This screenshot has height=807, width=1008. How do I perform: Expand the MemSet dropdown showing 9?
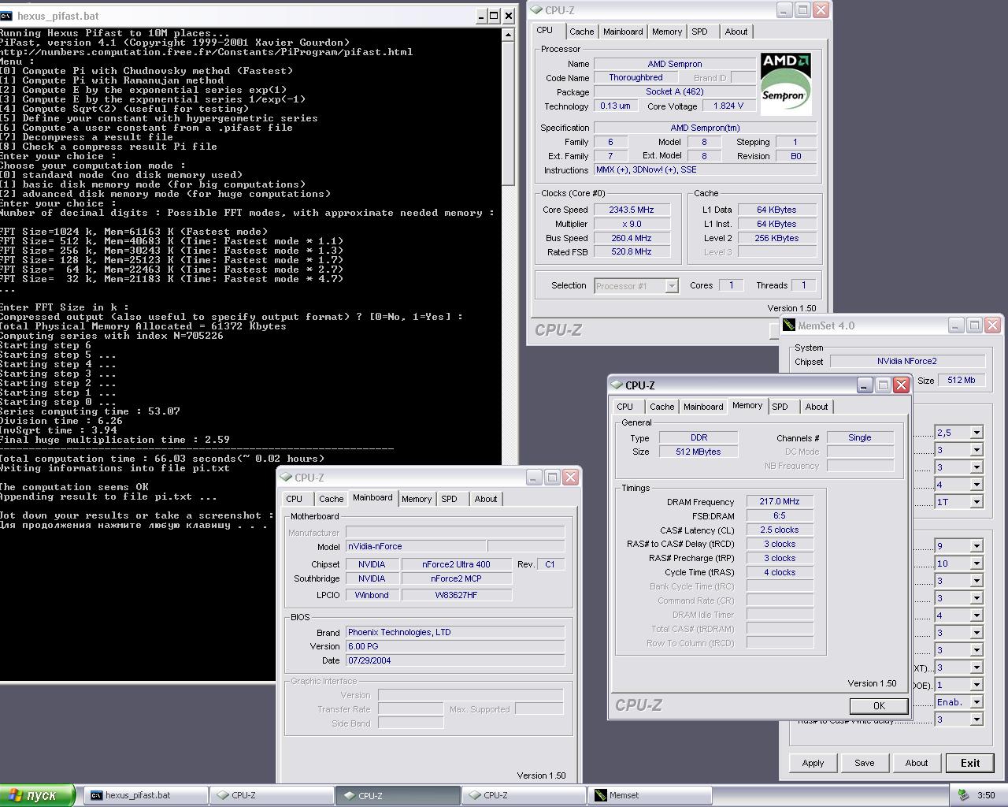tap(976, 546)
